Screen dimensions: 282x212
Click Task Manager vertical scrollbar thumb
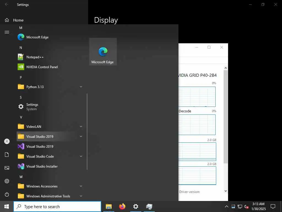tap(226, 117)
